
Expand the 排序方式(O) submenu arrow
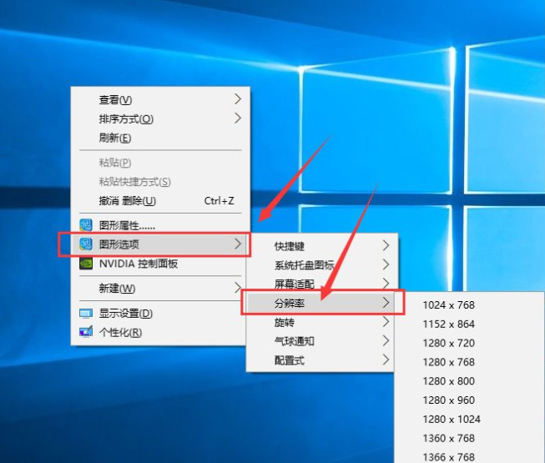coord(238,118)
